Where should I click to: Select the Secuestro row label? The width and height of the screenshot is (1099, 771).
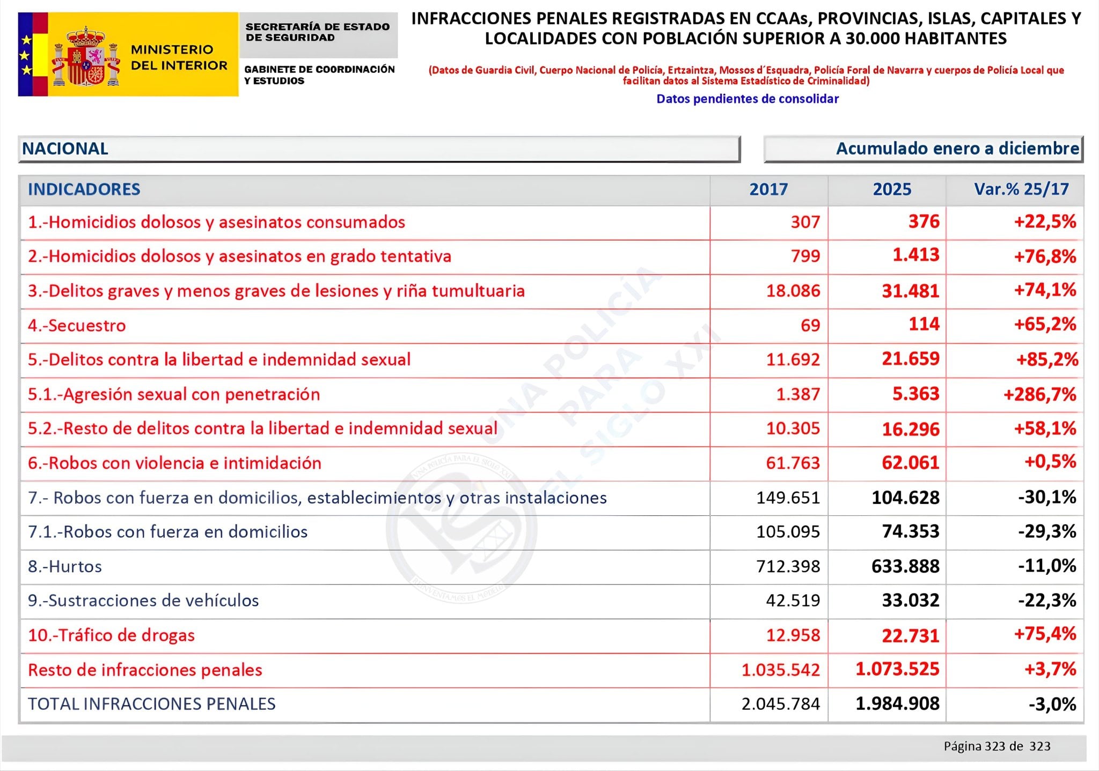point(77,325)
